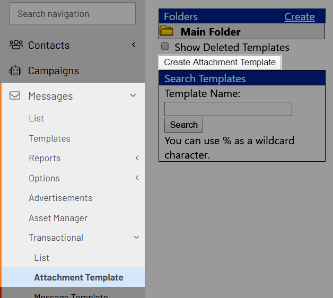Click the Contacts people icon
The height and width of the screenshot is (298, 333).
click(16, 45)
